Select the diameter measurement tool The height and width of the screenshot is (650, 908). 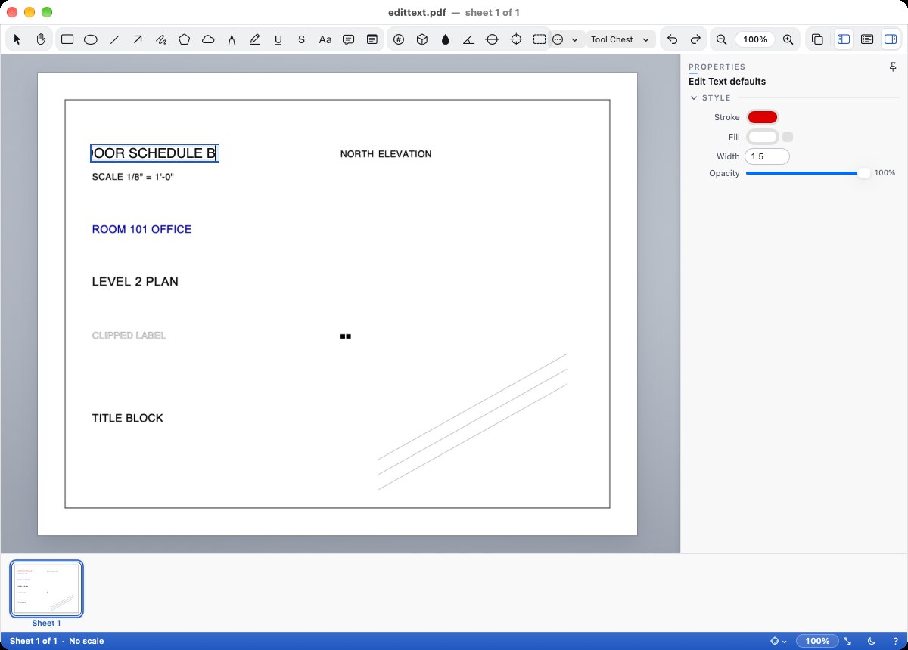tap(493, 39)
